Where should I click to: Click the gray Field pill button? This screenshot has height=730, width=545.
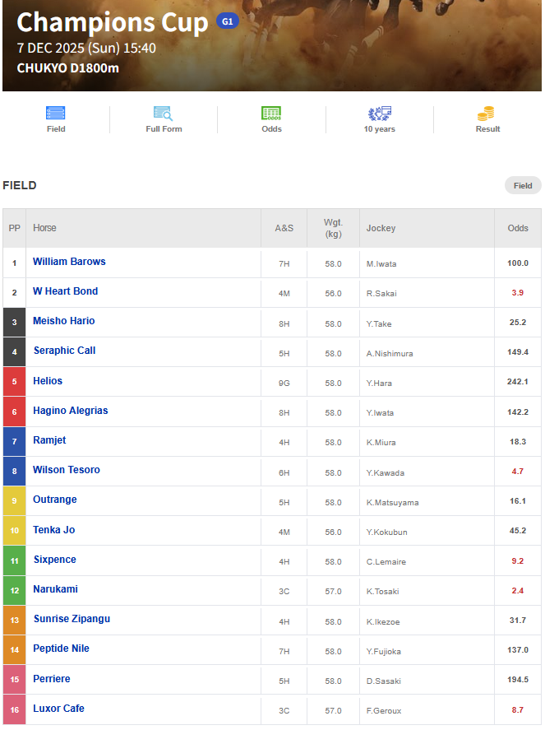(x=523, y=185)
